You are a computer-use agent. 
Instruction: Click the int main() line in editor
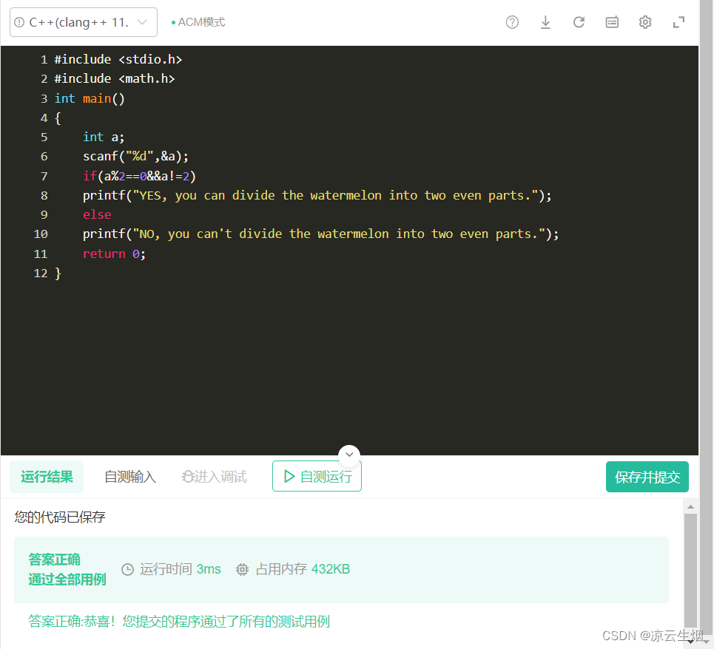[90, 98]
